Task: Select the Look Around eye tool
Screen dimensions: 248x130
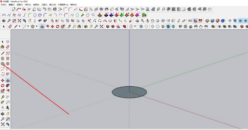Action: (40, 21)
